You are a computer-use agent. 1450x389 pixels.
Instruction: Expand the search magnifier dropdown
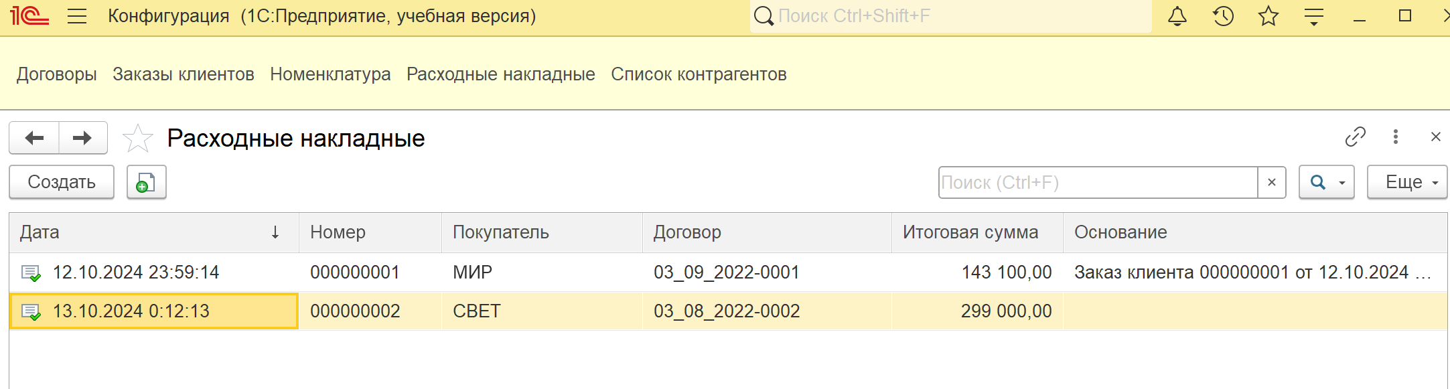1327,182
